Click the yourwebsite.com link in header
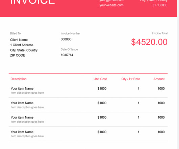The width and height of the screenshot is (179, 149). click(111, 5)
